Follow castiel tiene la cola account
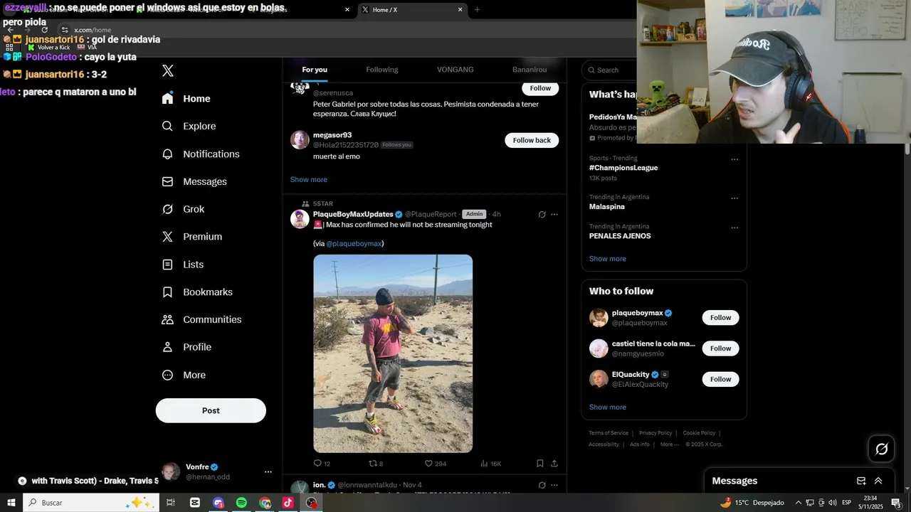 click(720, 348)
